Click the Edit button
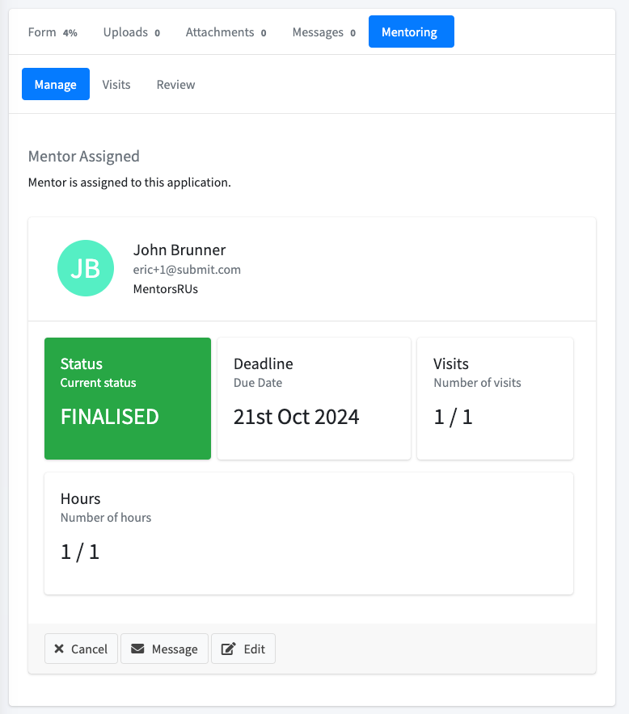This screenshot has width=629, height=714. pos(243,649)
